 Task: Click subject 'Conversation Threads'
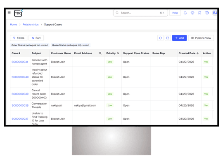coord(39,105)
